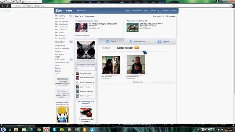Open the Гости tab

pos(111,41)
